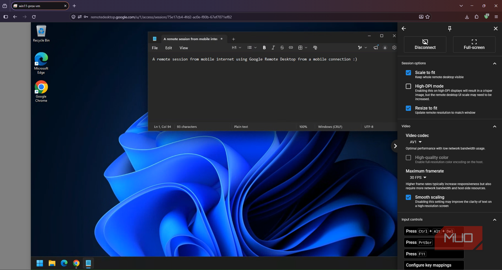
Task: Disable the Scale to fit checkbox
Action: pyautogui.click(x=408, y=73)
